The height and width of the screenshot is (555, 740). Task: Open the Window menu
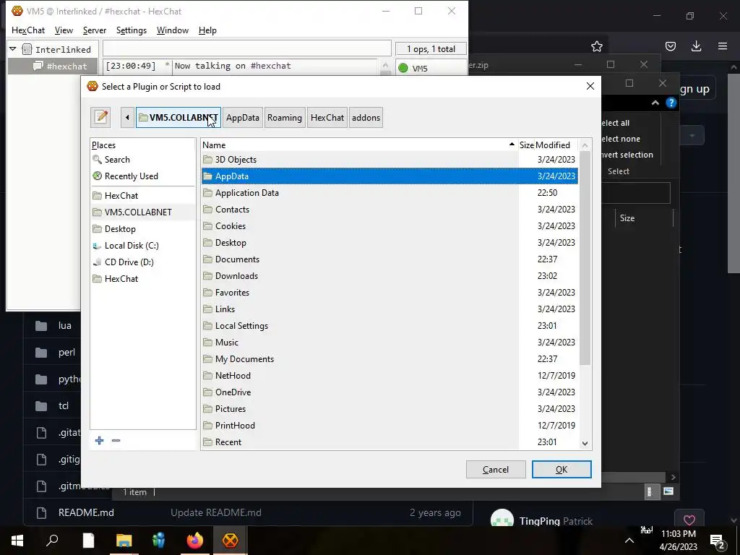click(173, 30)
